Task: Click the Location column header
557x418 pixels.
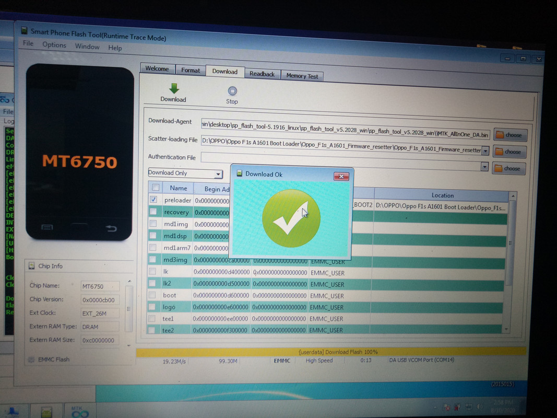Action: click(x=442, y=195)
